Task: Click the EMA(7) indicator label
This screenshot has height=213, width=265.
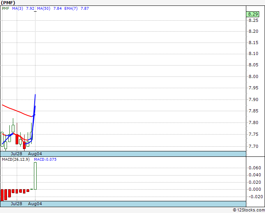Action: coord(71,8)
